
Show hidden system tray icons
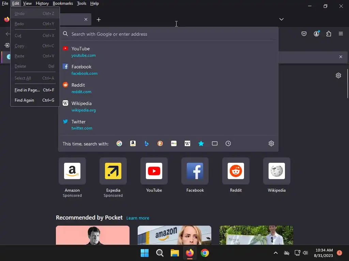[275, 253]
